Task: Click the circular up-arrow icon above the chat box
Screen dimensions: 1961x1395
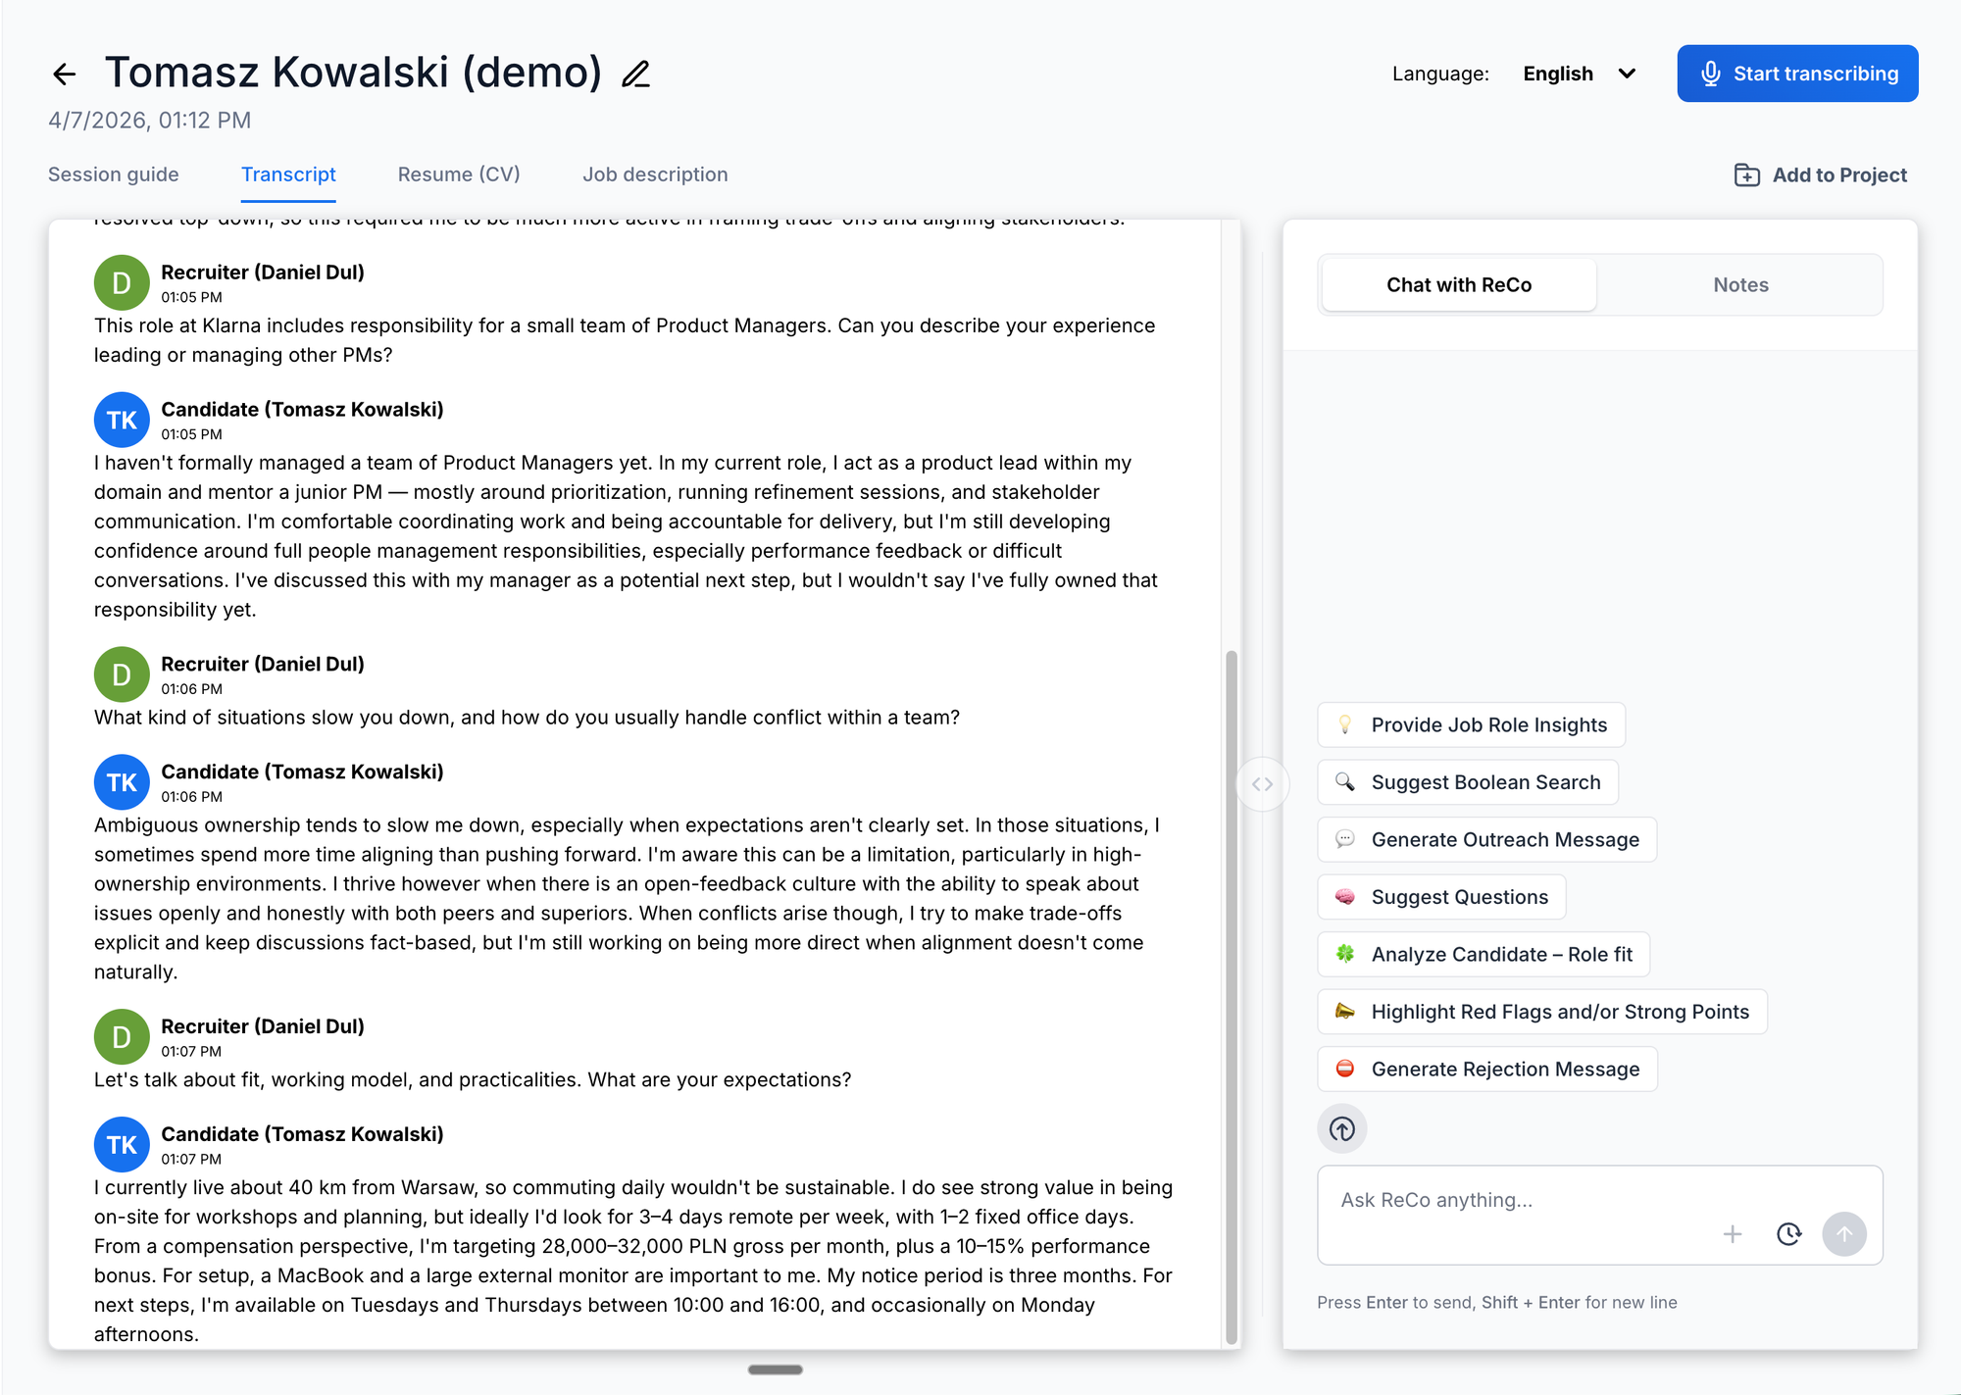Action: pyautogui.click(x=1341, y=1129)
